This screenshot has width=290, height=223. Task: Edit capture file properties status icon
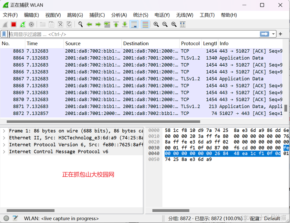click(15, 219)
